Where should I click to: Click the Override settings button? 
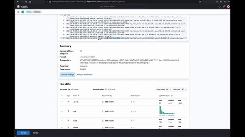coord(67,75)
